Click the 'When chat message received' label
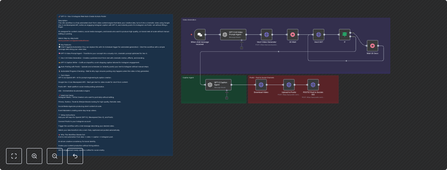 pyautogui.click(x=200, y=43)
